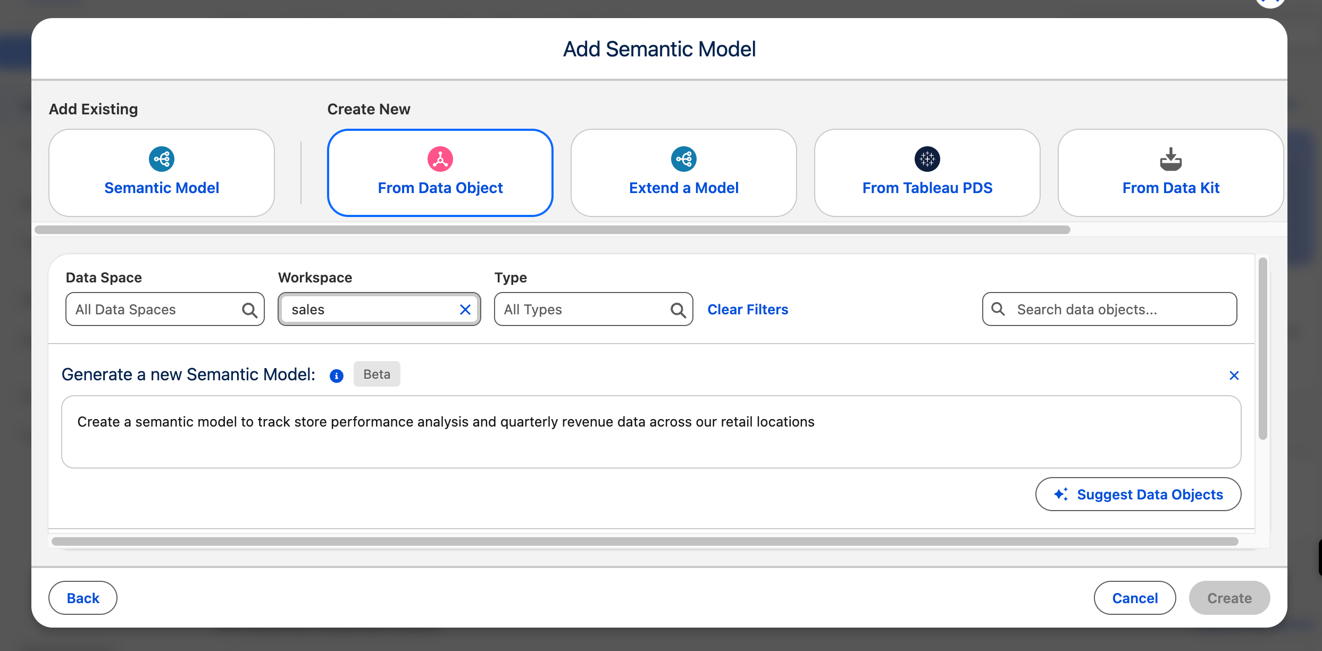This screenshot has height=651, width=1322.
Task: Click the Beta badge
Action: pos(377,374)
